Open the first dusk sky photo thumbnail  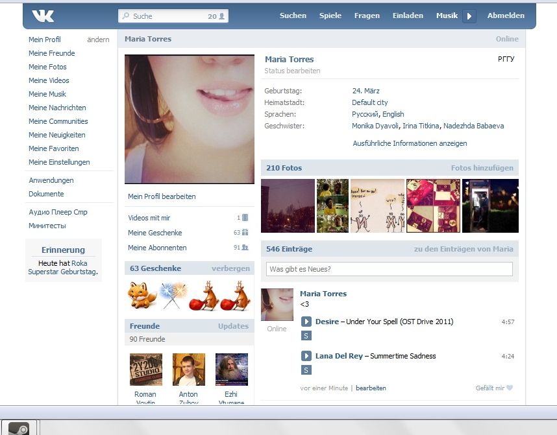288,206
